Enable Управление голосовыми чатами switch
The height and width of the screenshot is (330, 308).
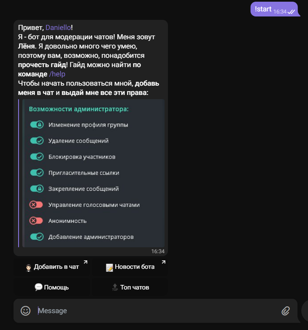coord(36,205)
